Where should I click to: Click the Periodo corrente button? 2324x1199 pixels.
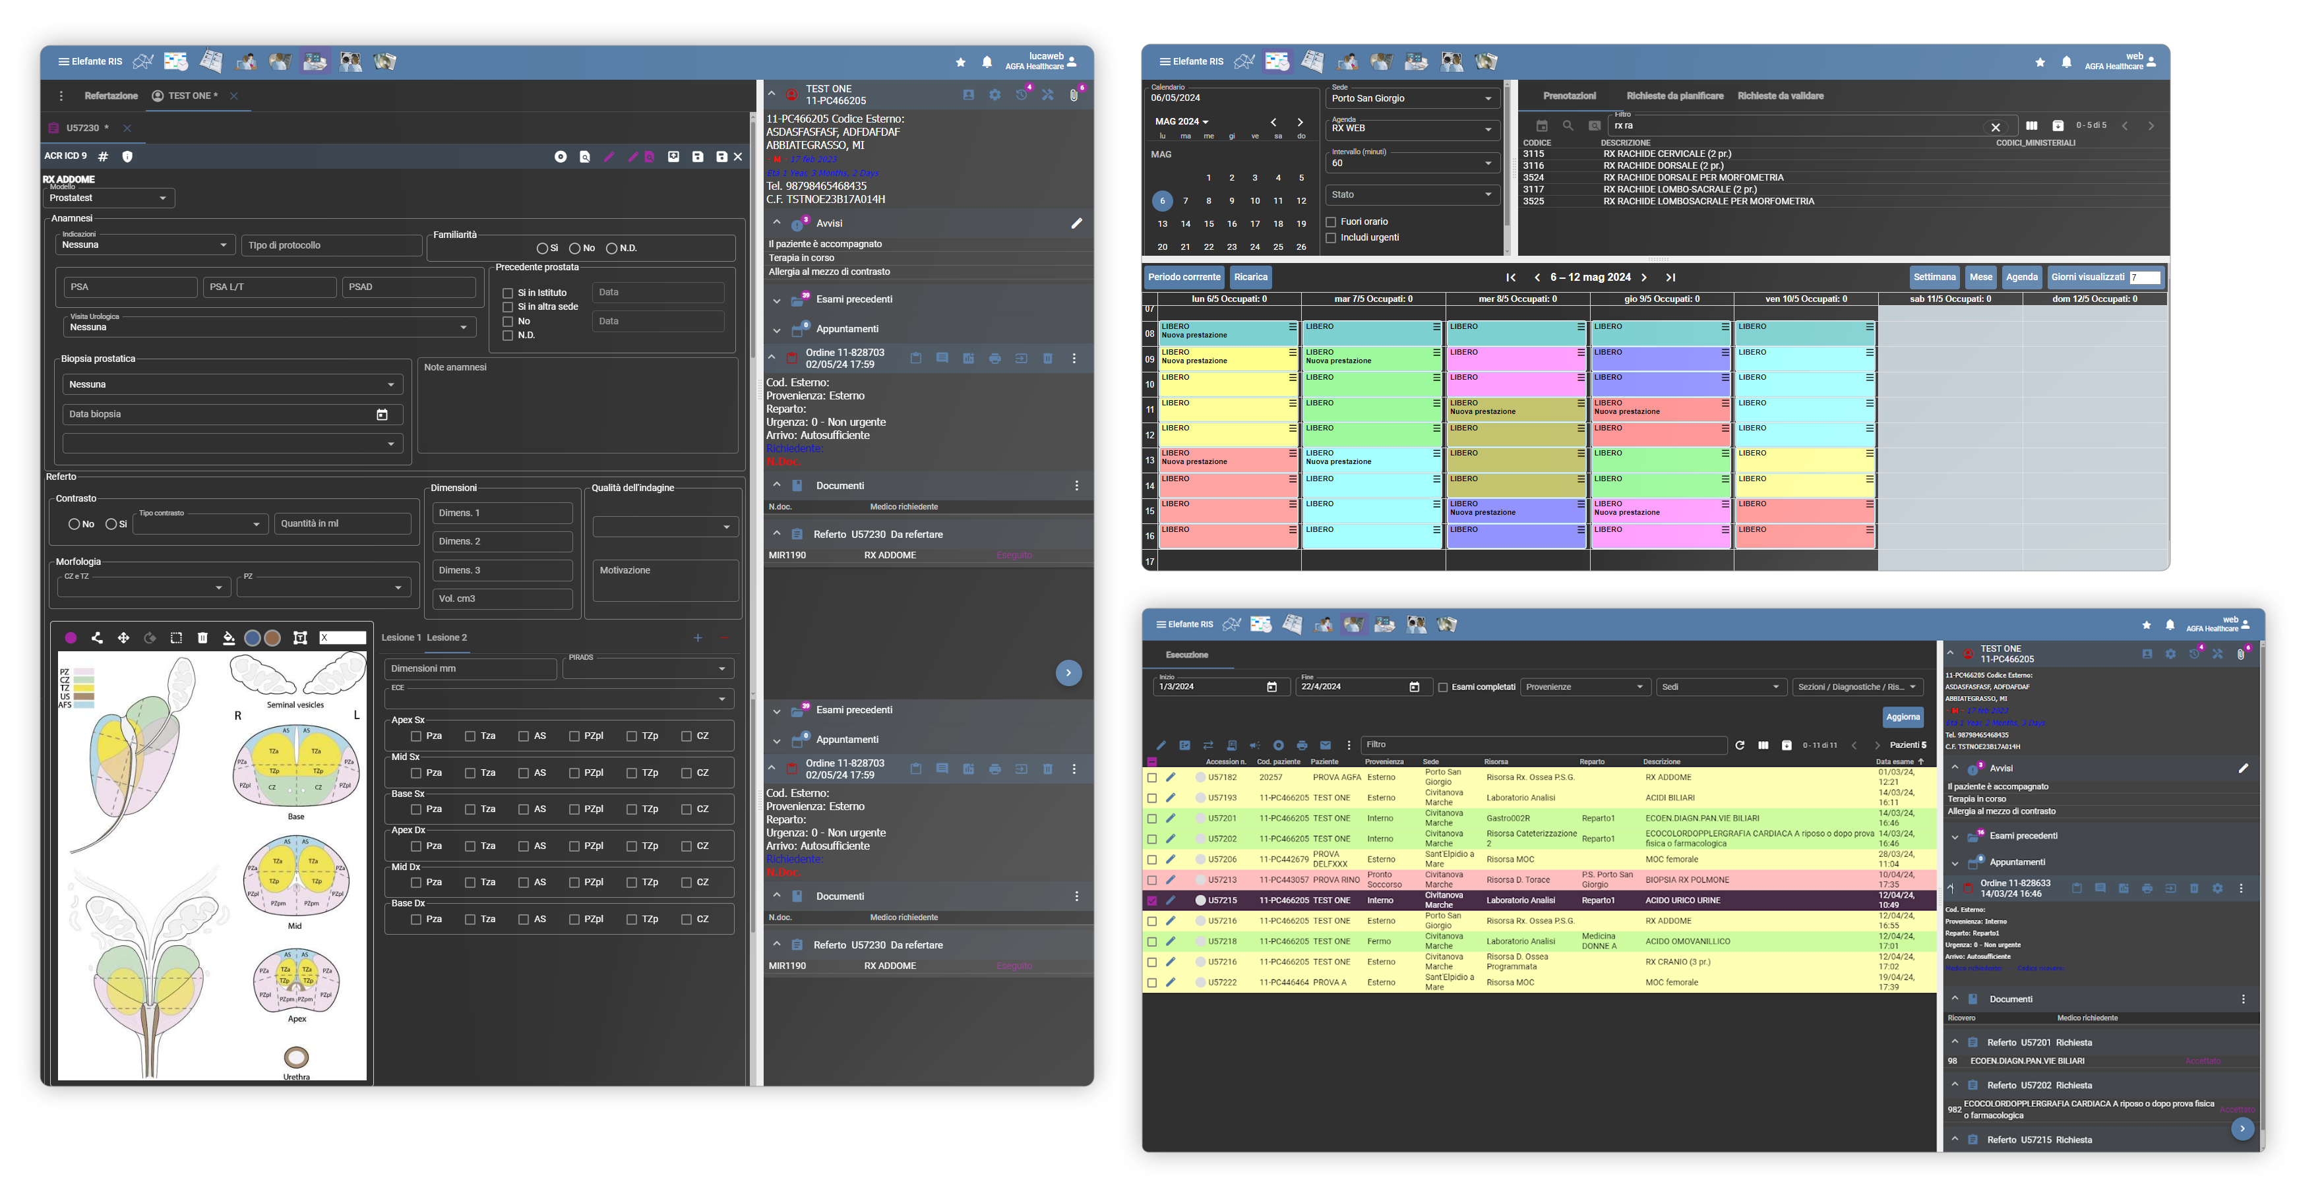pos(1184,278)
